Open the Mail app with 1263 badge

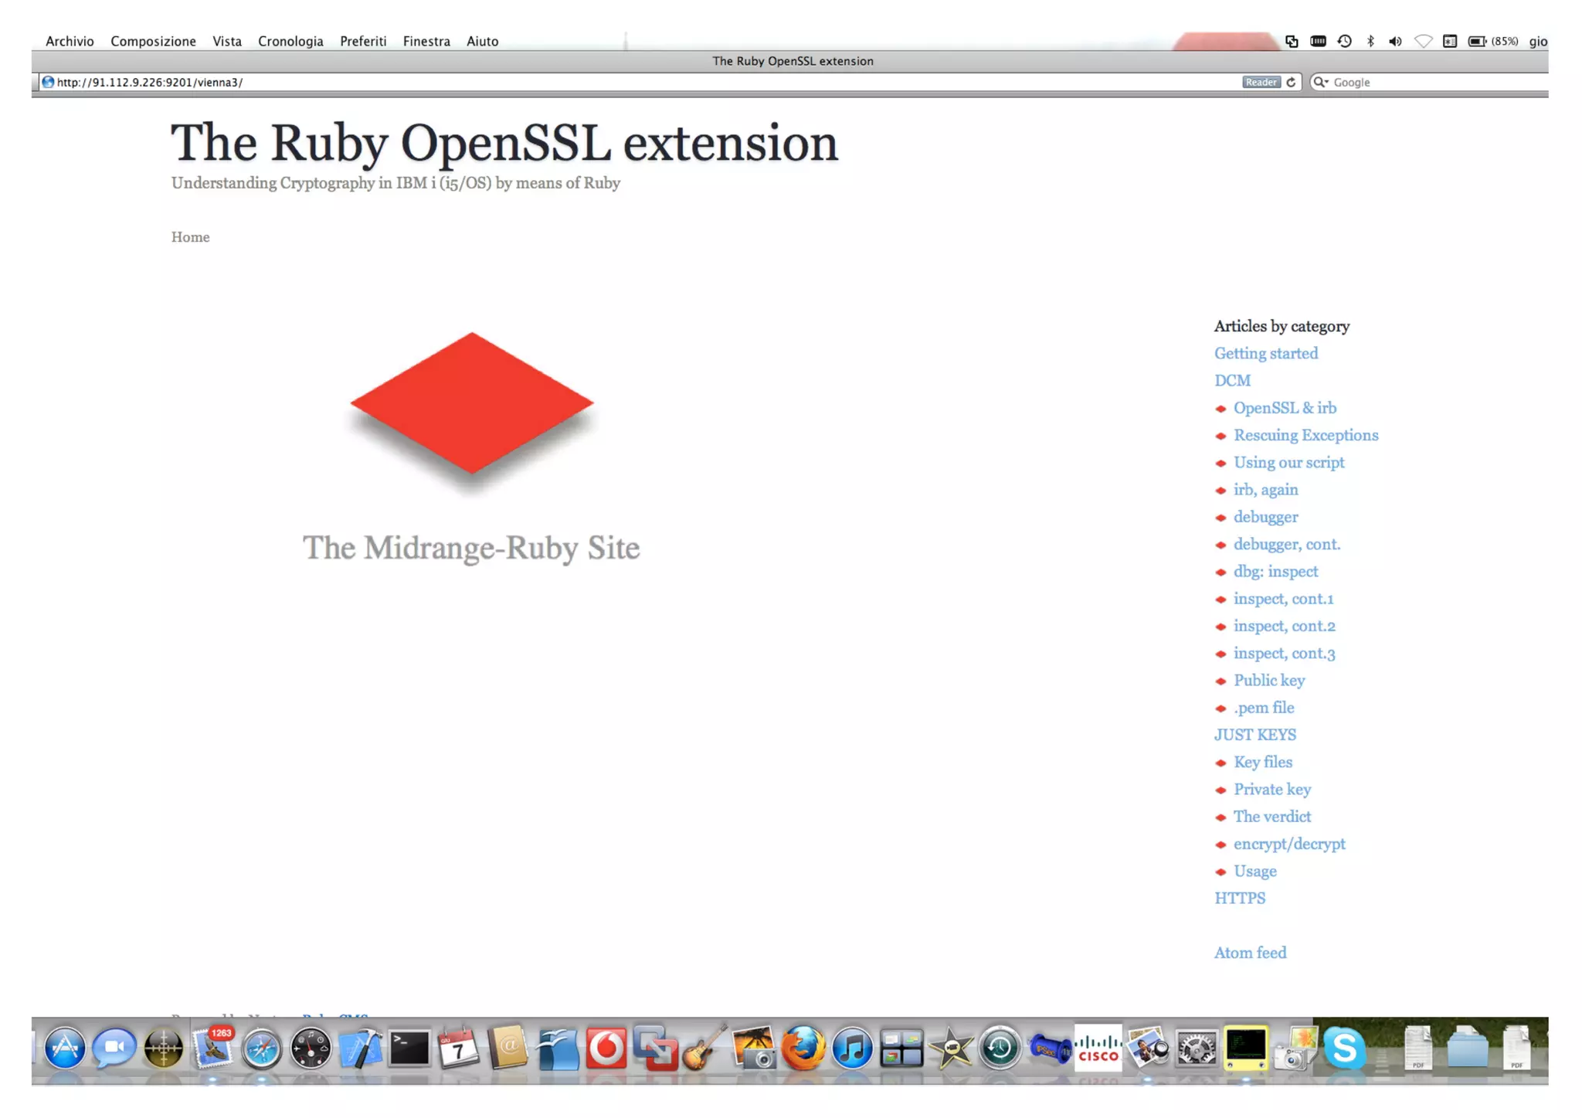pos(212,1048)
